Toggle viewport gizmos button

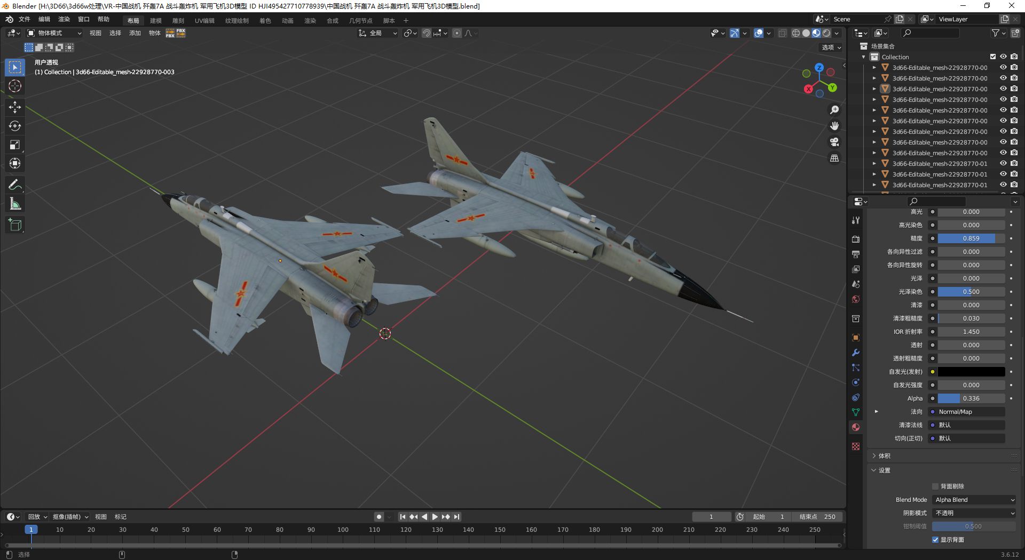click(x=735, y=33)
